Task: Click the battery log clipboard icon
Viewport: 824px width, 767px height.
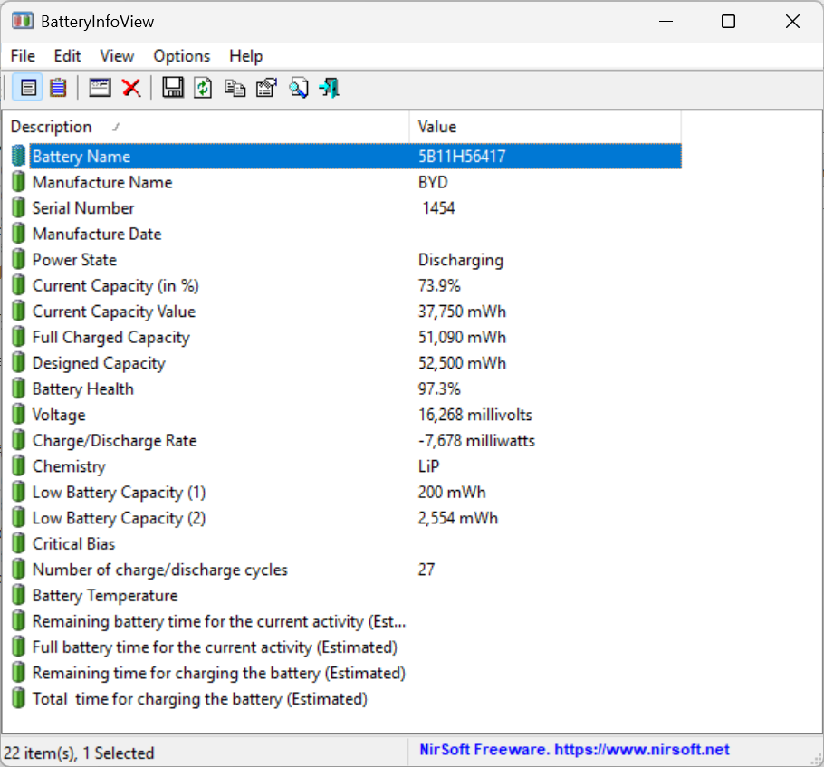Action: tap(58, 88)
